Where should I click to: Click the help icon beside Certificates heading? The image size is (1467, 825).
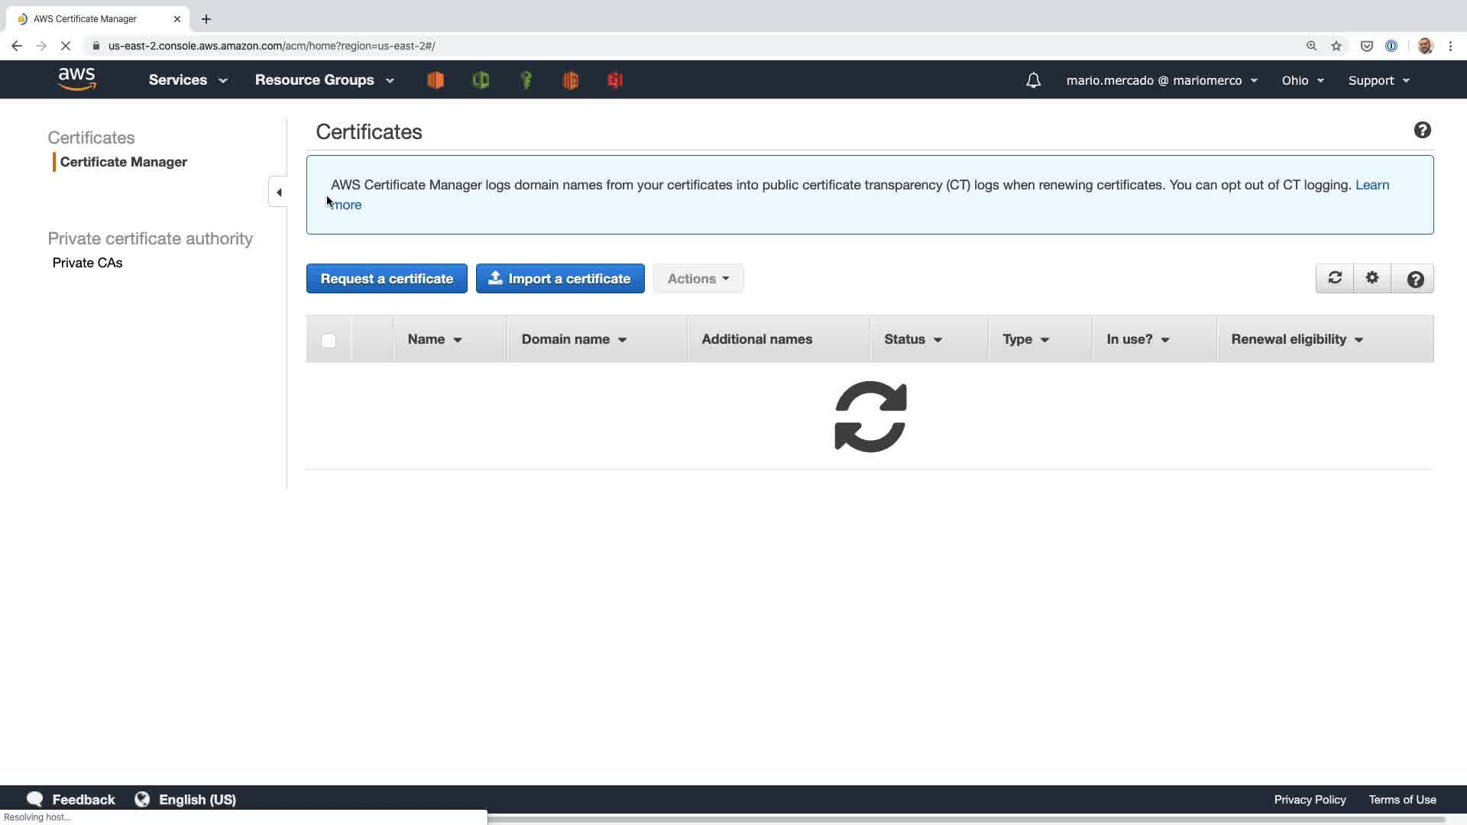pos(1422,131)
